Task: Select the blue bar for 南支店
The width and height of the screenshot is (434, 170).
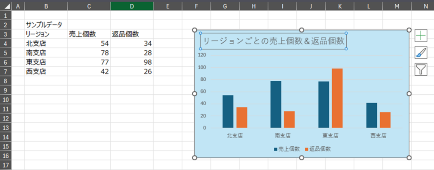Action: pyautogui.click(x=276, y=104)
